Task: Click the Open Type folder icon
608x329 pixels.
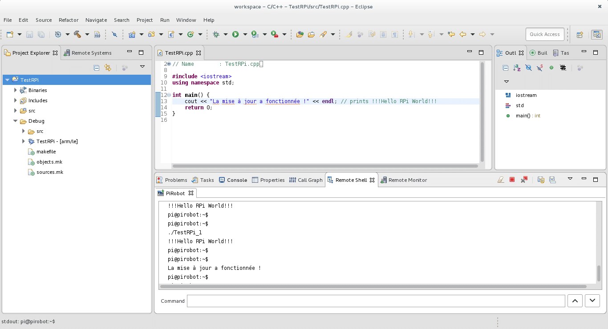Action: tap(311, 34)
